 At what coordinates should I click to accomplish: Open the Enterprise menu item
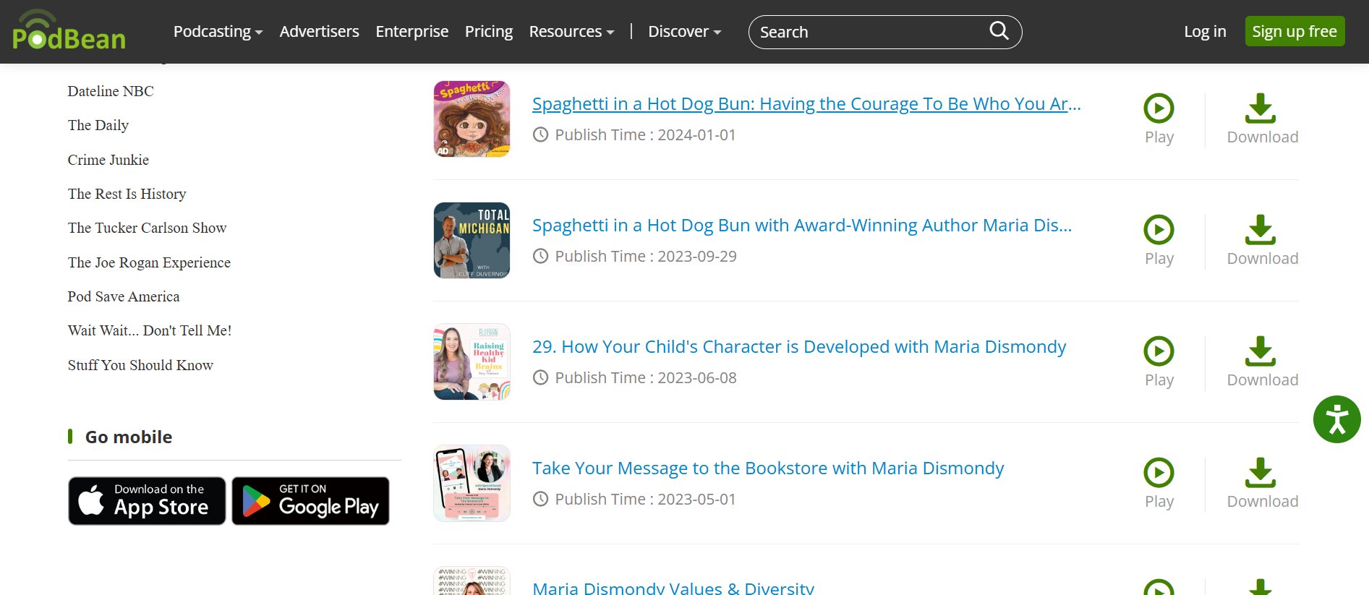pyautogui.click(x=411, y=31)
